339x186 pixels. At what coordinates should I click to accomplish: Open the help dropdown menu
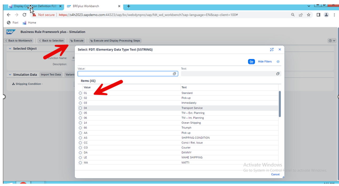tap(332, 41)
